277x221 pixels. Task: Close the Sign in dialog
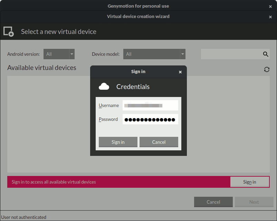tap(180, 72)
